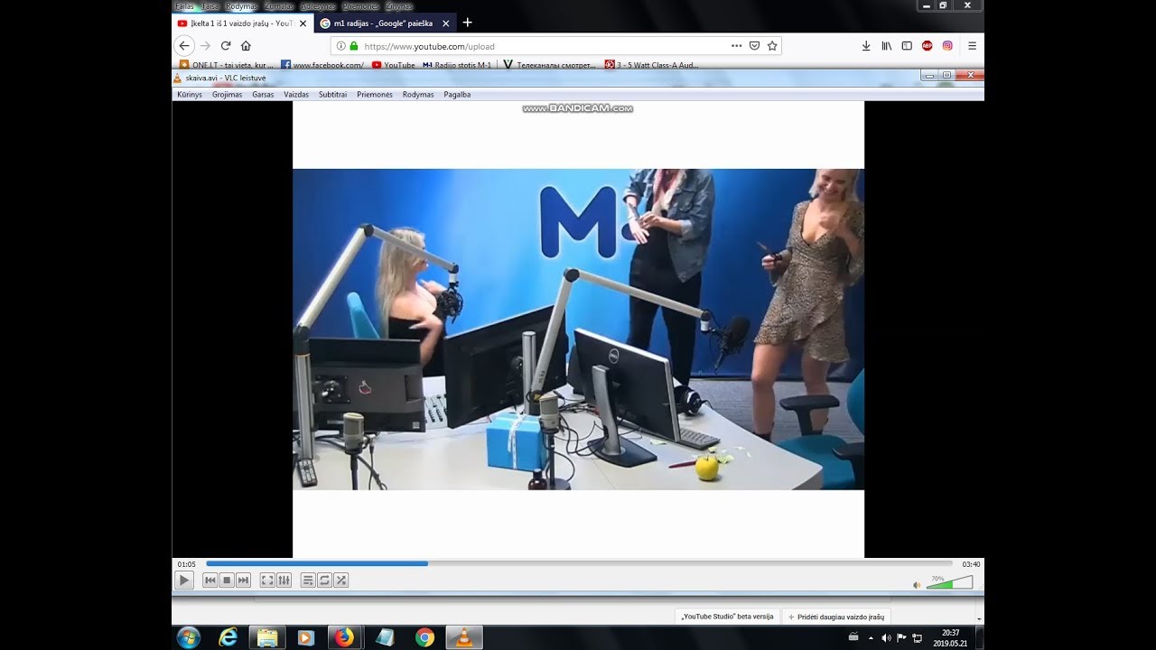Viewport: 1156px width, 650px height.
Task: Open VLC extended settings equalizer icon
Action: pos(284,580)
